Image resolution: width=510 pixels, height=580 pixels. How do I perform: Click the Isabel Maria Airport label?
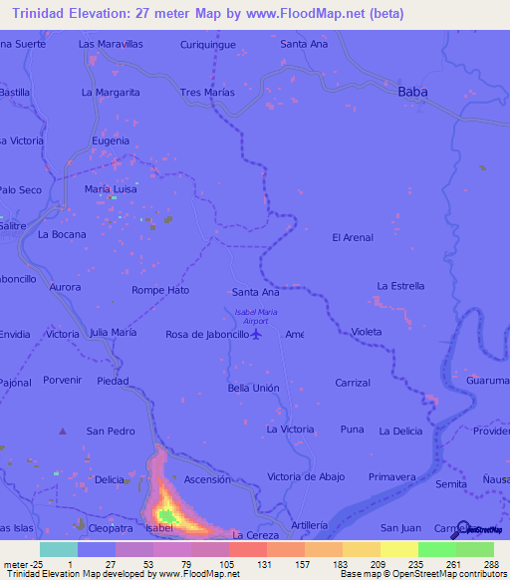click(x=256, y=317)
